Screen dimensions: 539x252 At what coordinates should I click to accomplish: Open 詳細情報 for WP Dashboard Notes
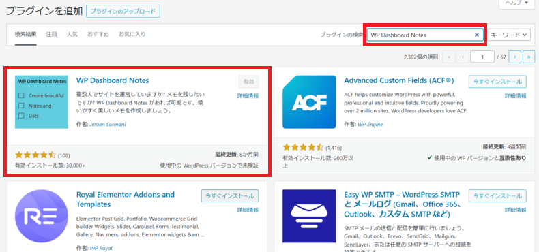(248, 96)
